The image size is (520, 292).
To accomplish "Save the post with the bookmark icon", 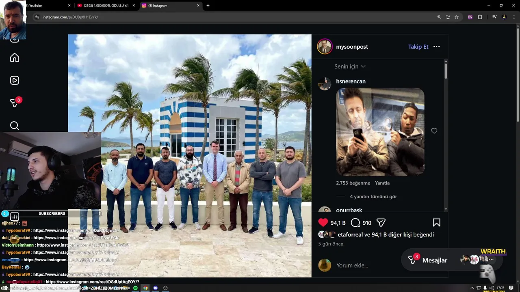I will [436, 223].
